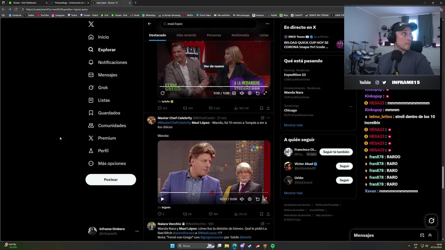Go to Inicio in sidebar
The width and height of the screenshot is (445, 250).
tap(99, 37)
